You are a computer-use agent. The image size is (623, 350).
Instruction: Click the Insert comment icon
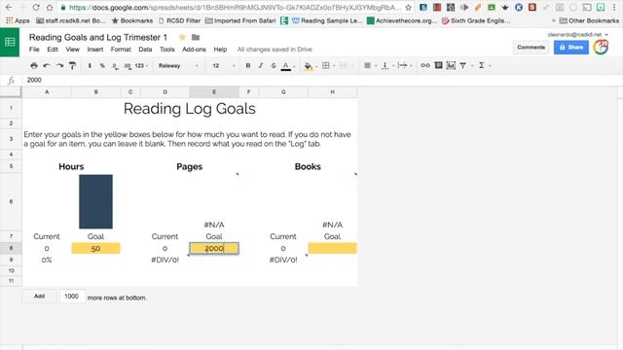click(x=438, y=65)
